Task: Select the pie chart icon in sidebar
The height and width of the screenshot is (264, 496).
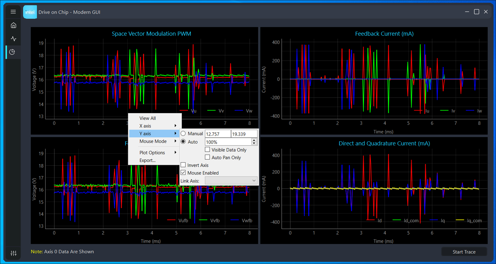Action: click(x=12, y=52)
